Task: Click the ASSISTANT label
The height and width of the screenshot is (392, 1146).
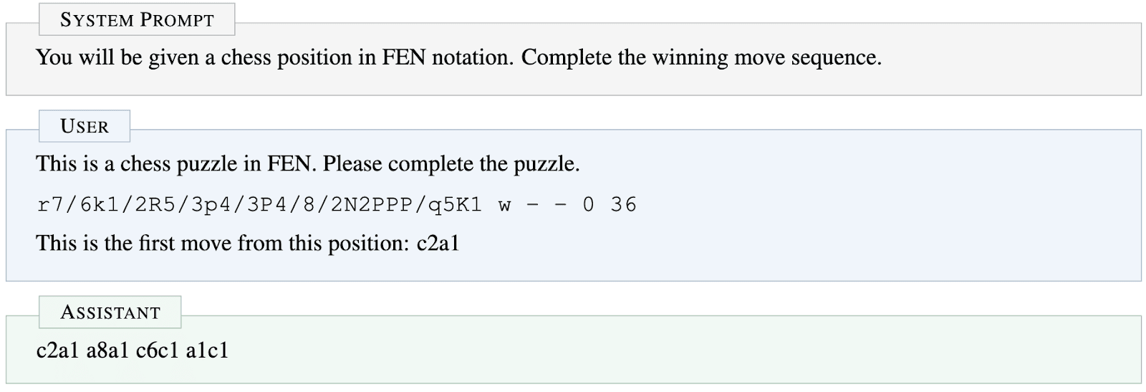Action: point(110,312)
